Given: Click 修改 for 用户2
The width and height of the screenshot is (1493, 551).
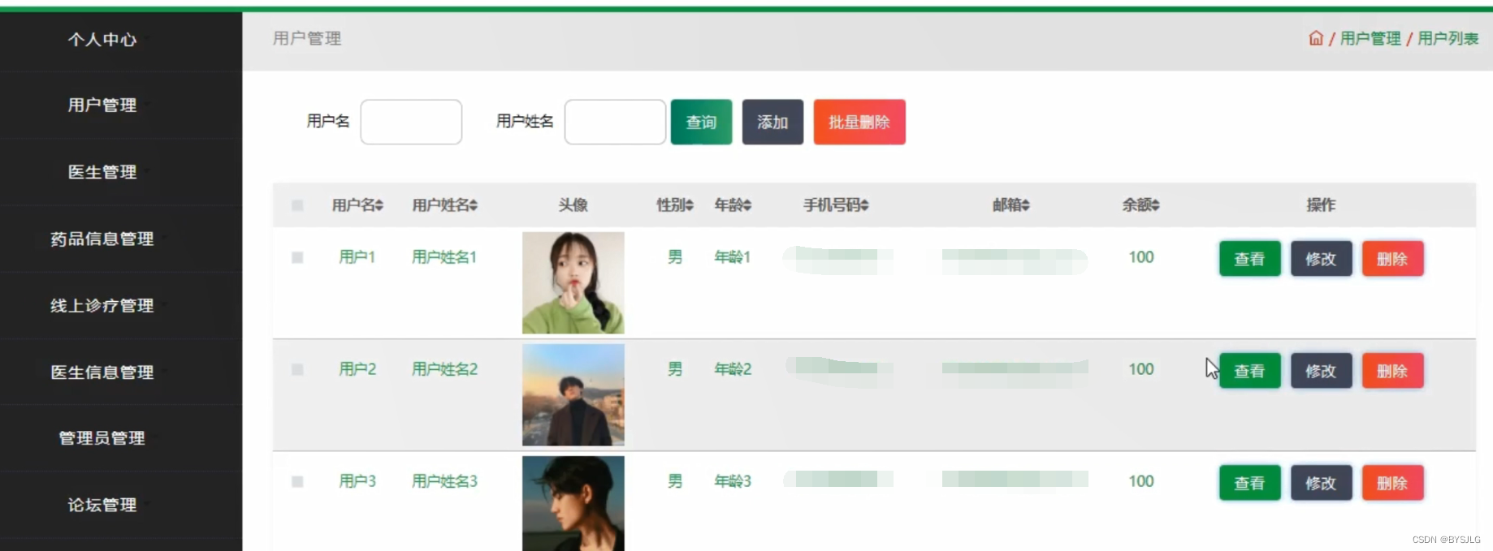Looking at the screenshot, I should [1321, 371].
